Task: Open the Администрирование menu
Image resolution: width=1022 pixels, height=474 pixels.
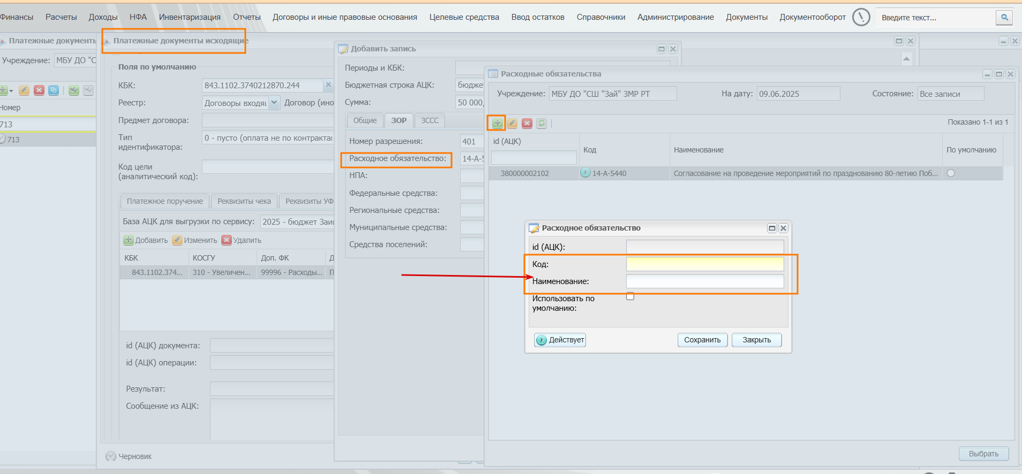Action: point(675,17)
